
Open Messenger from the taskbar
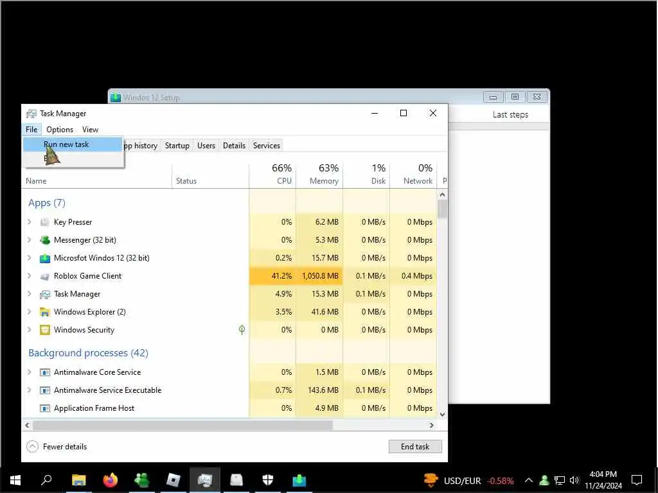pyautogui.click(x=142, y=480)
